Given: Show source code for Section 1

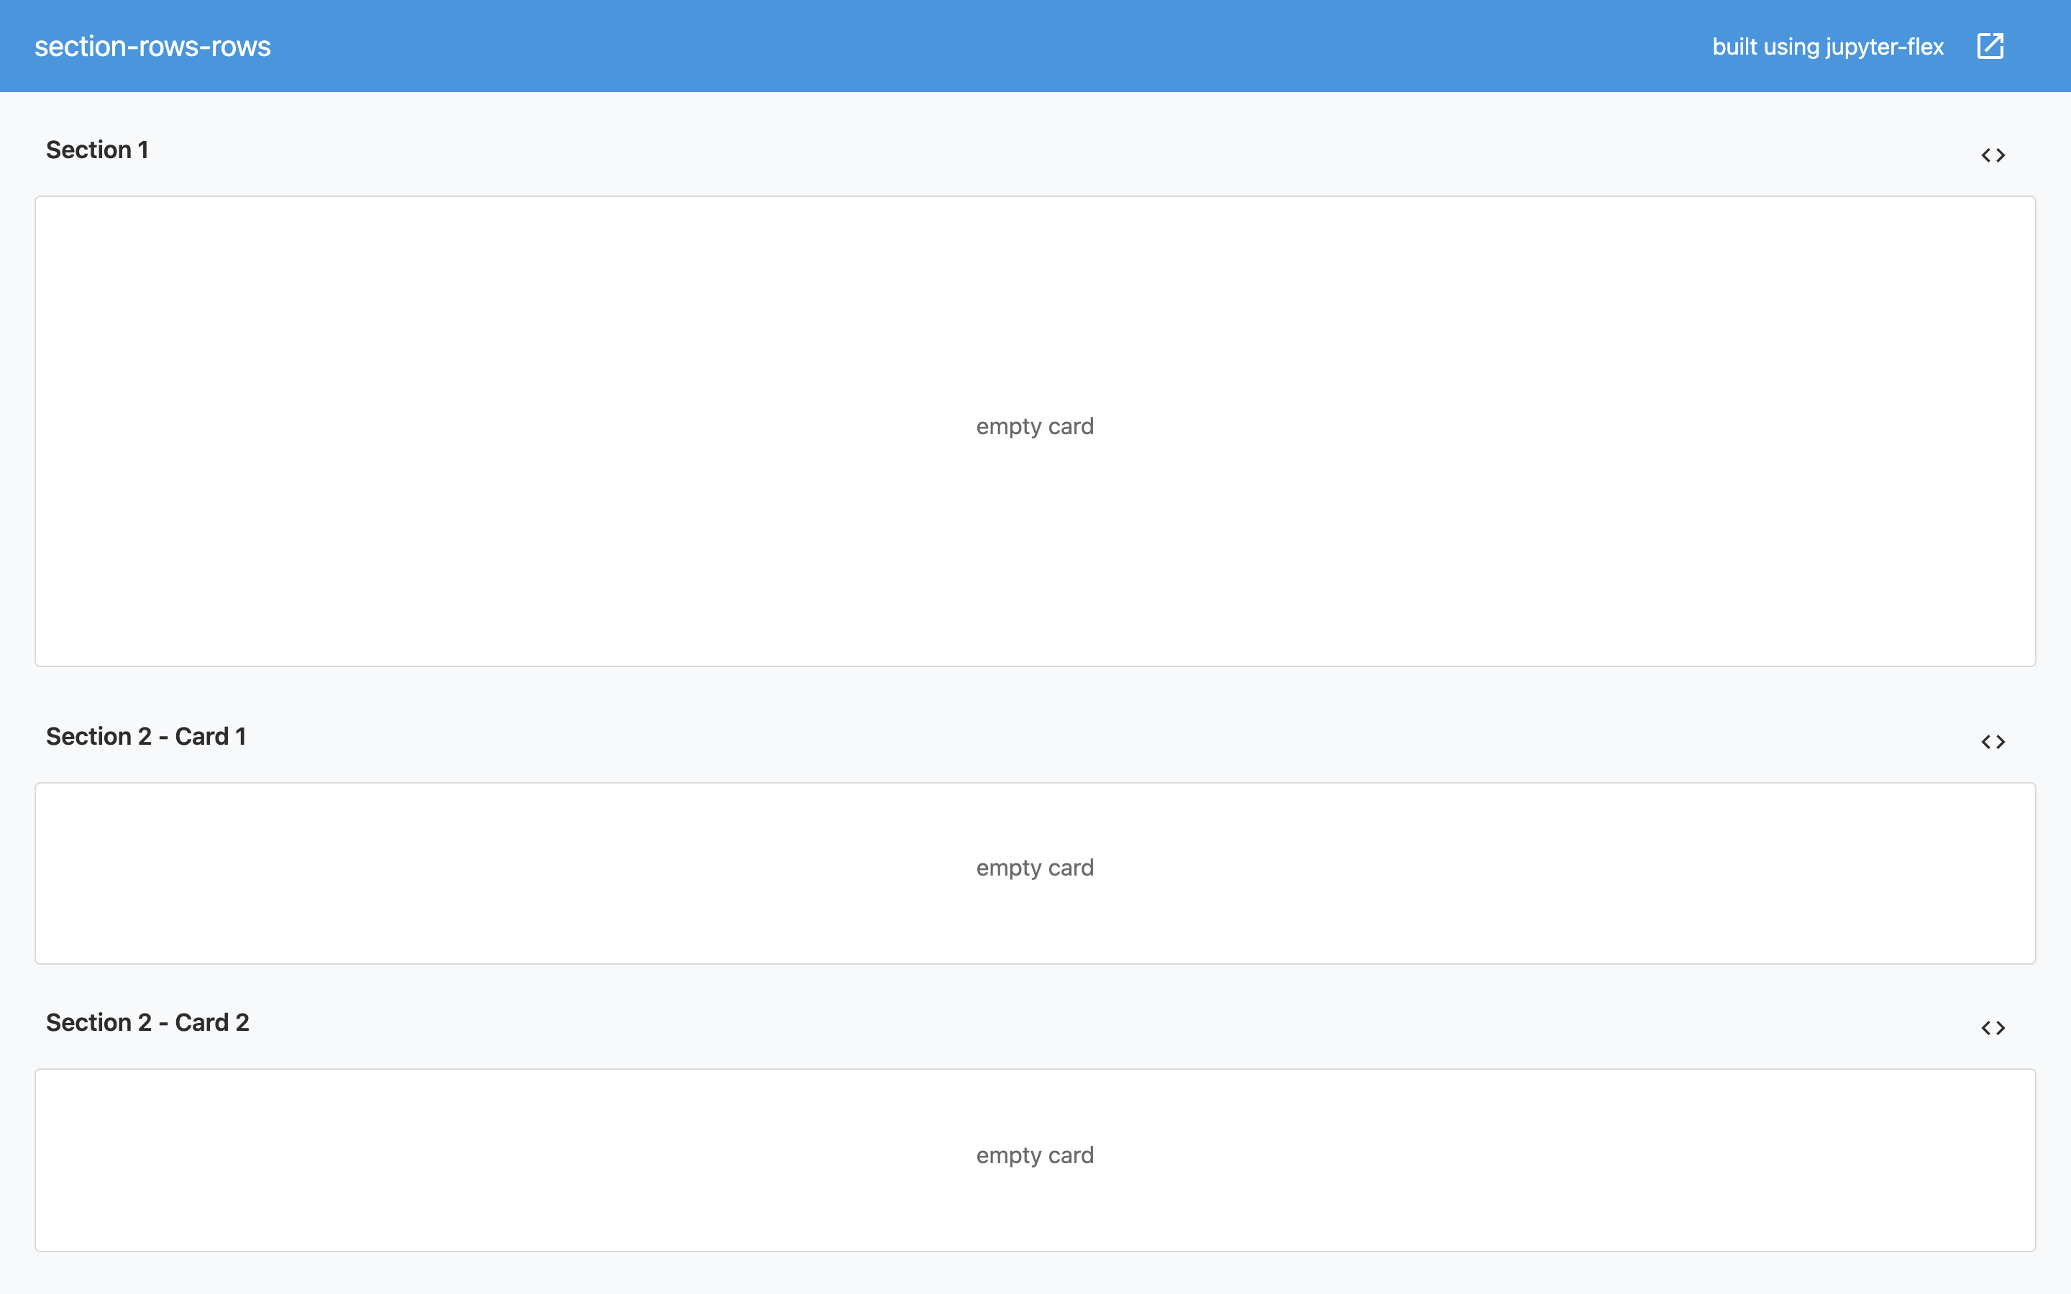Looking at the screenshot, I should 1993,155.
